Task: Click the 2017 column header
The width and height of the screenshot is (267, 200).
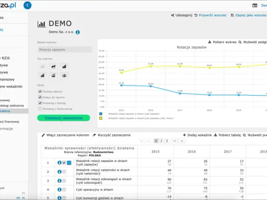Action: pyautogui.click(x=228, y=152)
